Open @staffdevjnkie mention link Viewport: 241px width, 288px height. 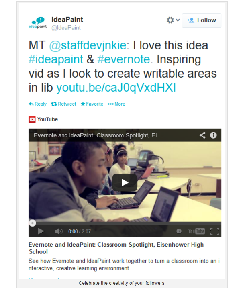[x=88, y=45]
